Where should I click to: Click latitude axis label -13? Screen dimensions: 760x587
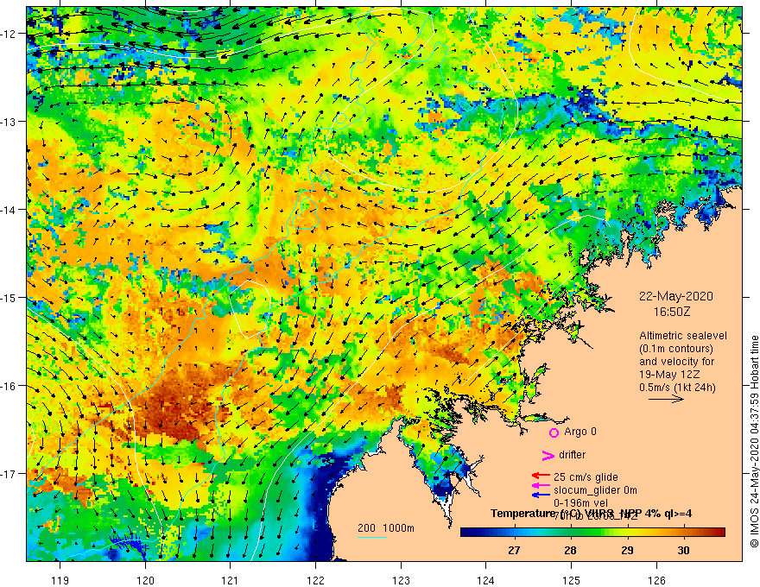(9, 121)
